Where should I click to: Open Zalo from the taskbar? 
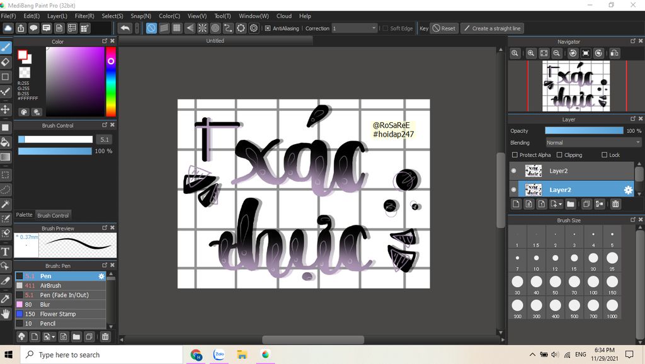[219, 355]
